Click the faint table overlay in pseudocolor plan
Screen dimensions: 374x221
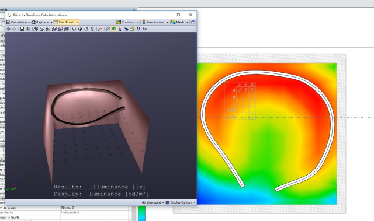pos(240,100)
